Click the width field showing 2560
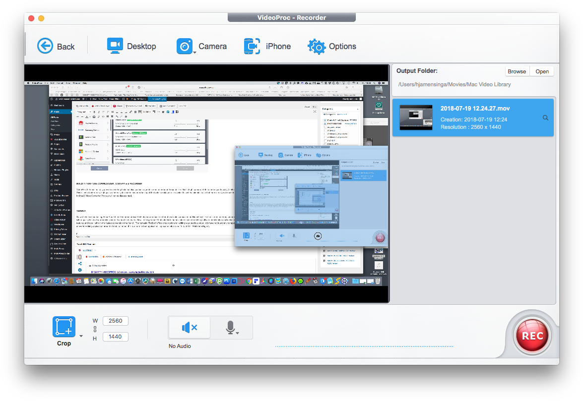This screenshot has width=583, height=401. pyautogui.click(x=115, y=321)
